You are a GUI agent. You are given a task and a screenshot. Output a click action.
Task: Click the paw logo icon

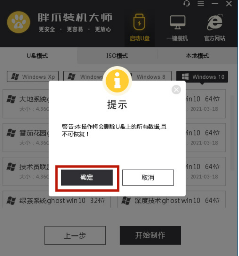pyautogui.click(x=18, y=22)
